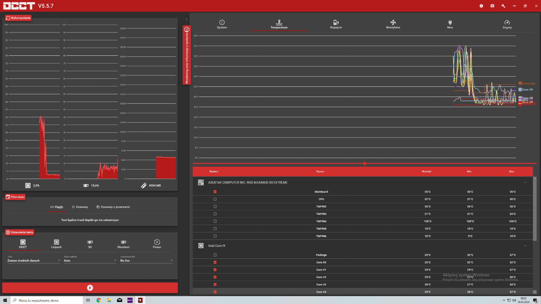Switch to the Moc power tab
This screenshot has height=304, width=541.
click(x=450, y=24)
